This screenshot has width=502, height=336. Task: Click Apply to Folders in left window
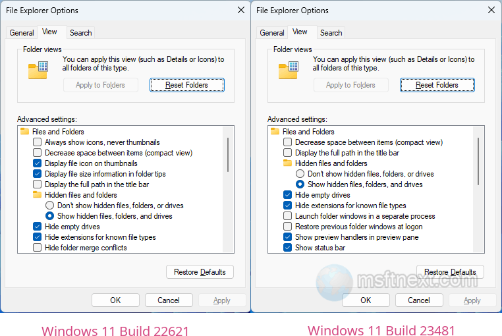point(101,85)
